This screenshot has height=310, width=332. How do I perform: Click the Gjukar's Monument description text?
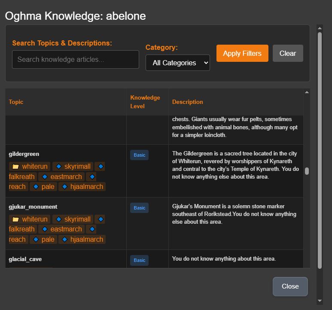point(234,214)
